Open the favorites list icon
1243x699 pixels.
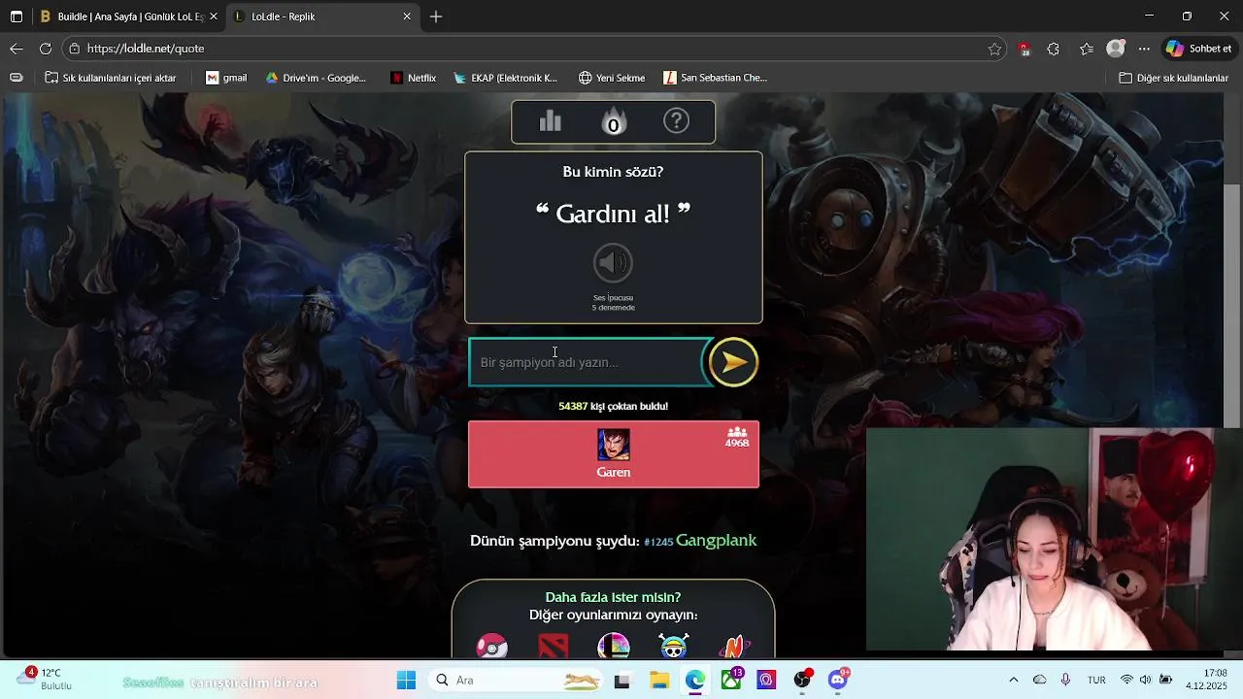[x=1087, y=49]
